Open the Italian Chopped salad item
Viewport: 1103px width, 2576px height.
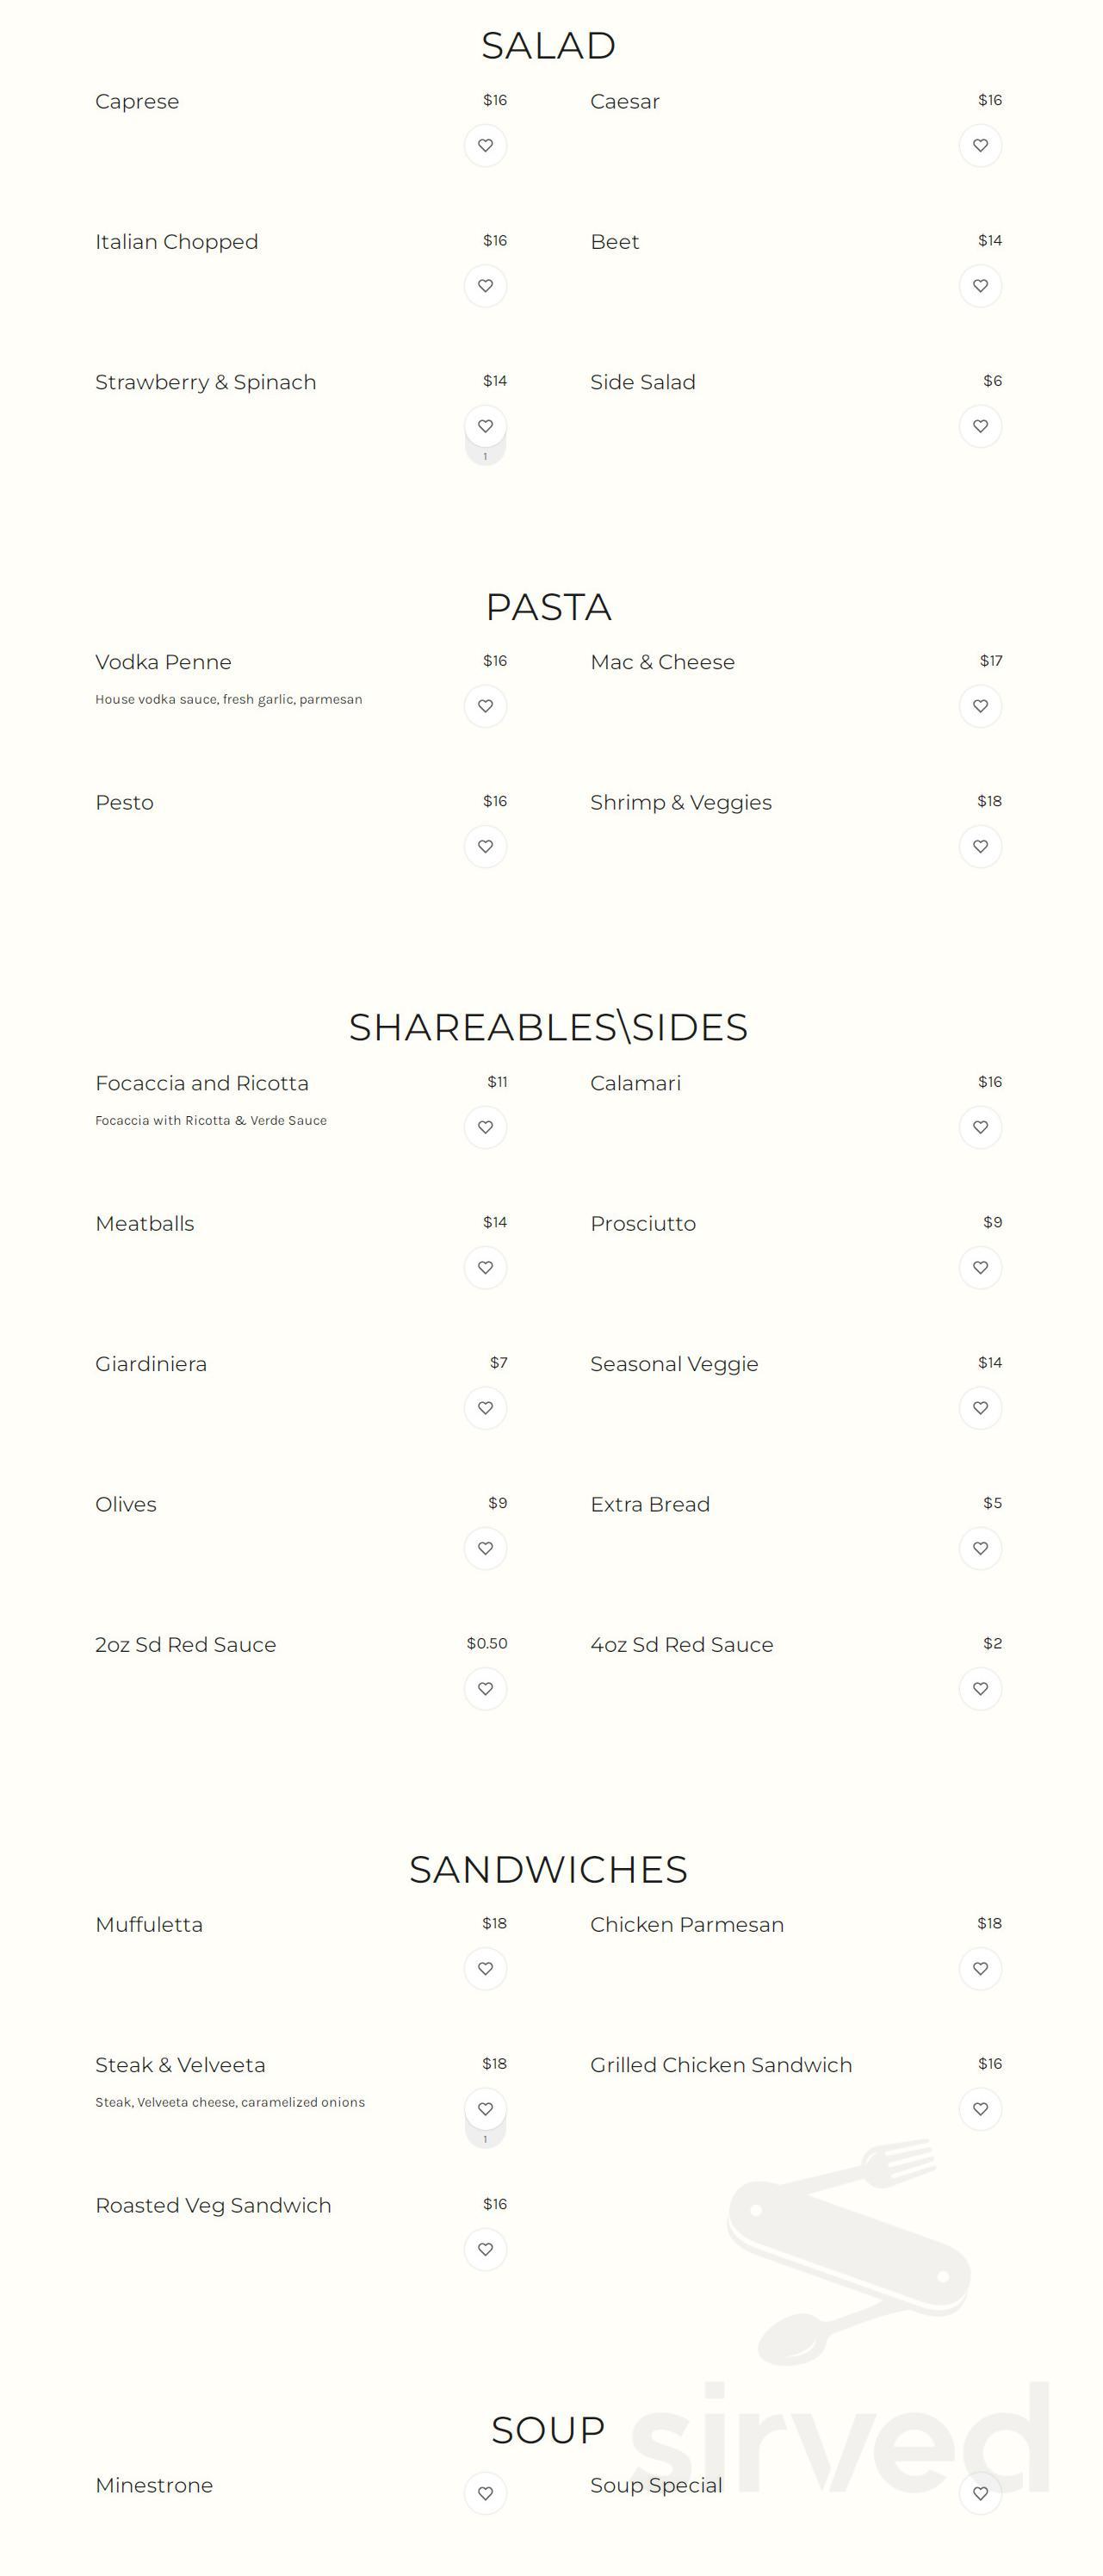(x=176, y=242)
